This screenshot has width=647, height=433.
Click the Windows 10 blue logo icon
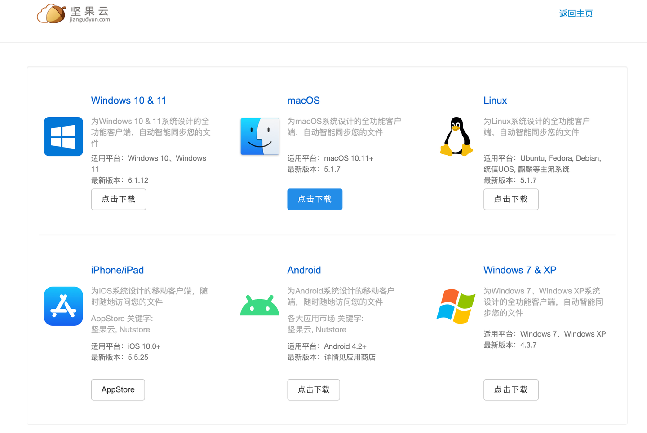[63, 136]
